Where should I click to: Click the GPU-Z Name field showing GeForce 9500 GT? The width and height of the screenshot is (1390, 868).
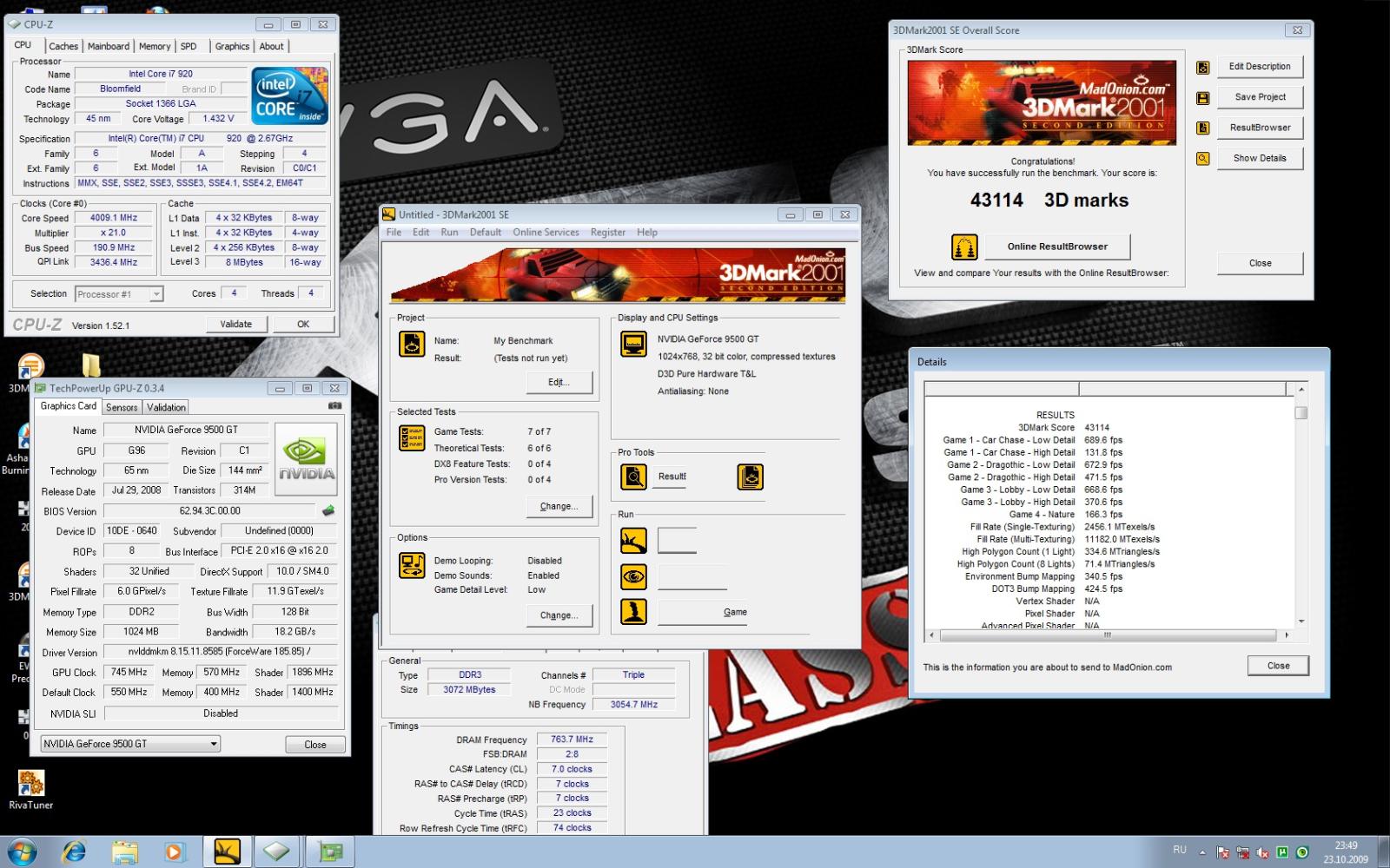click(186, 430)
